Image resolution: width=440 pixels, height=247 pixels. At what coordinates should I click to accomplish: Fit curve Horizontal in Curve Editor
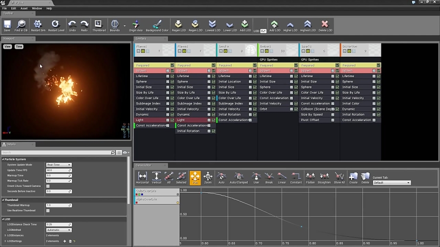[x=142, y=178]
